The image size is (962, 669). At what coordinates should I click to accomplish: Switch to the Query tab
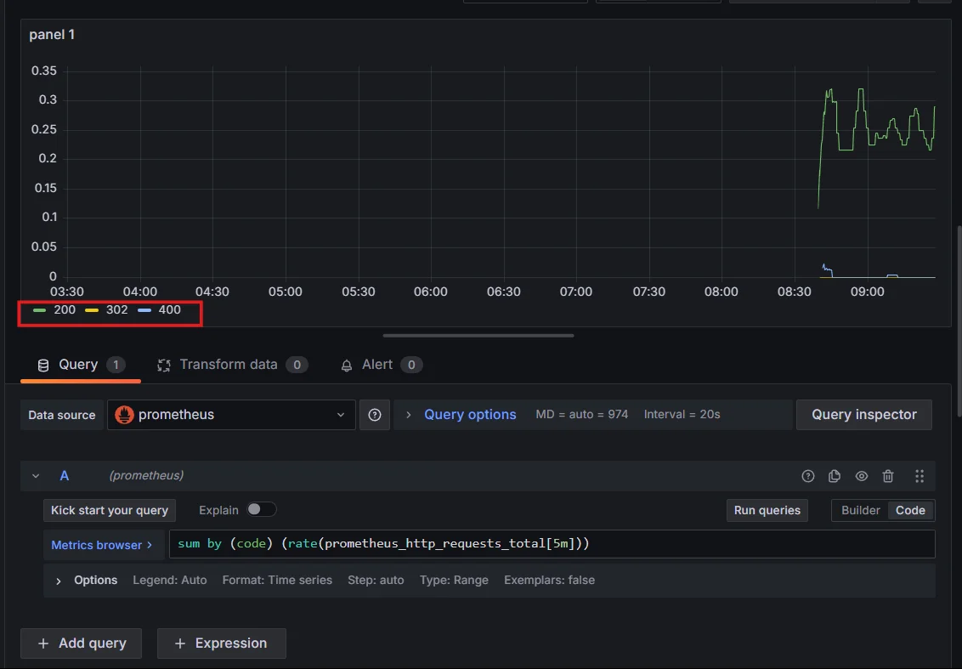coord(81,366)
